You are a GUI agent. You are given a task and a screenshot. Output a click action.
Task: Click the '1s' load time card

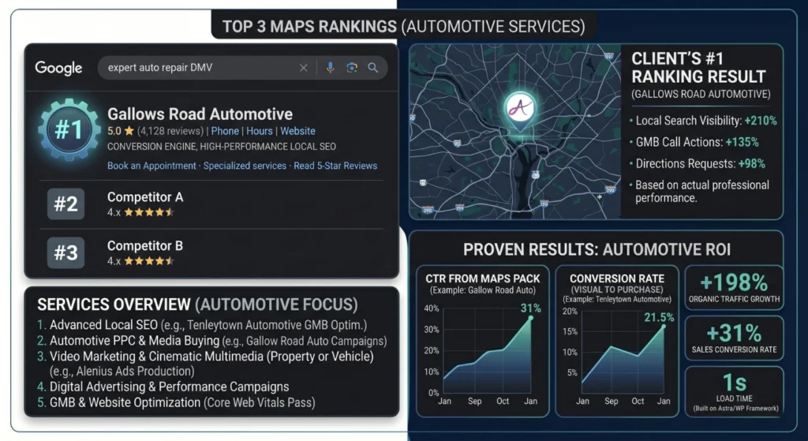pyautogui.click(x=734, y=391)
